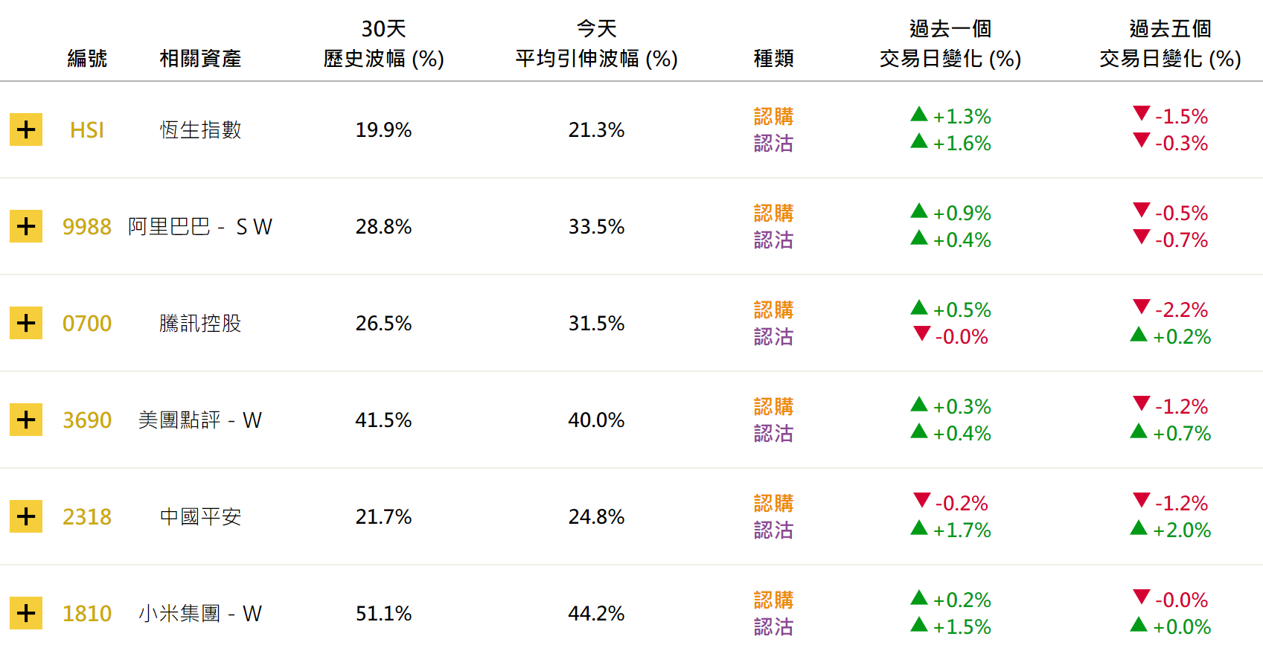Viewport: 1263px width, 648px height.
Task: Expand the 9988 阿里巴巴 row
Action: 26,226
